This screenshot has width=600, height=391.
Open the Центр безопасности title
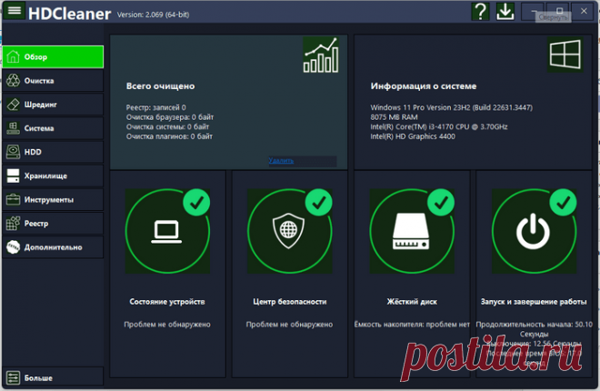[290, 302]
